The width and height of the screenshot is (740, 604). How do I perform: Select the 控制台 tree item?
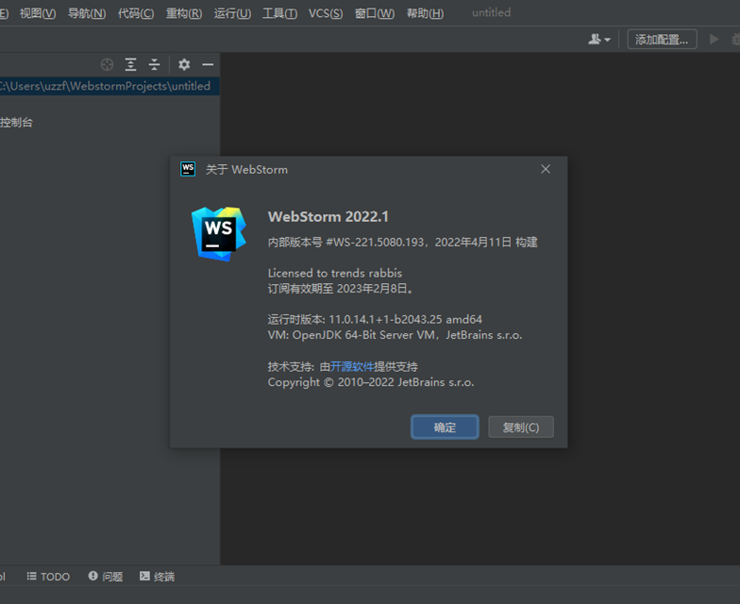(17, 123)
